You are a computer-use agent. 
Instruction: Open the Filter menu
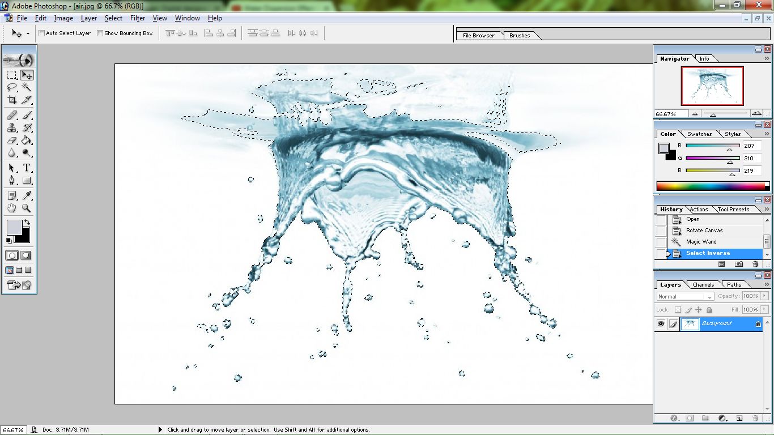137,18
